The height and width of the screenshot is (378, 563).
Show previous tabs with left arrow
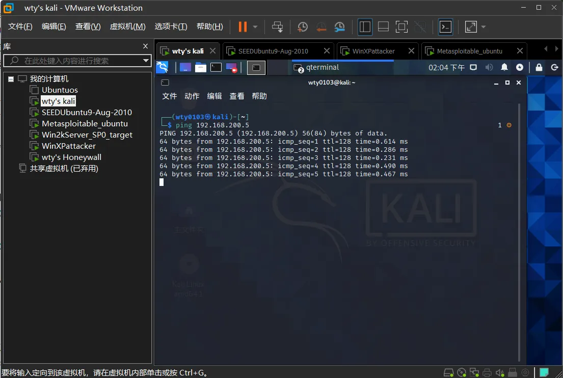click(546, 48)
